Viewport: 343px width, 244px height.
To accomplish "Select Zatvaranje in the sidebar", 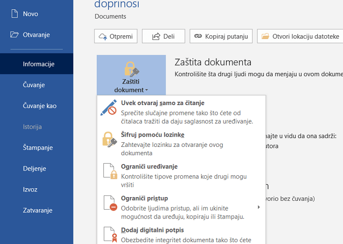I will click(37, 211).
